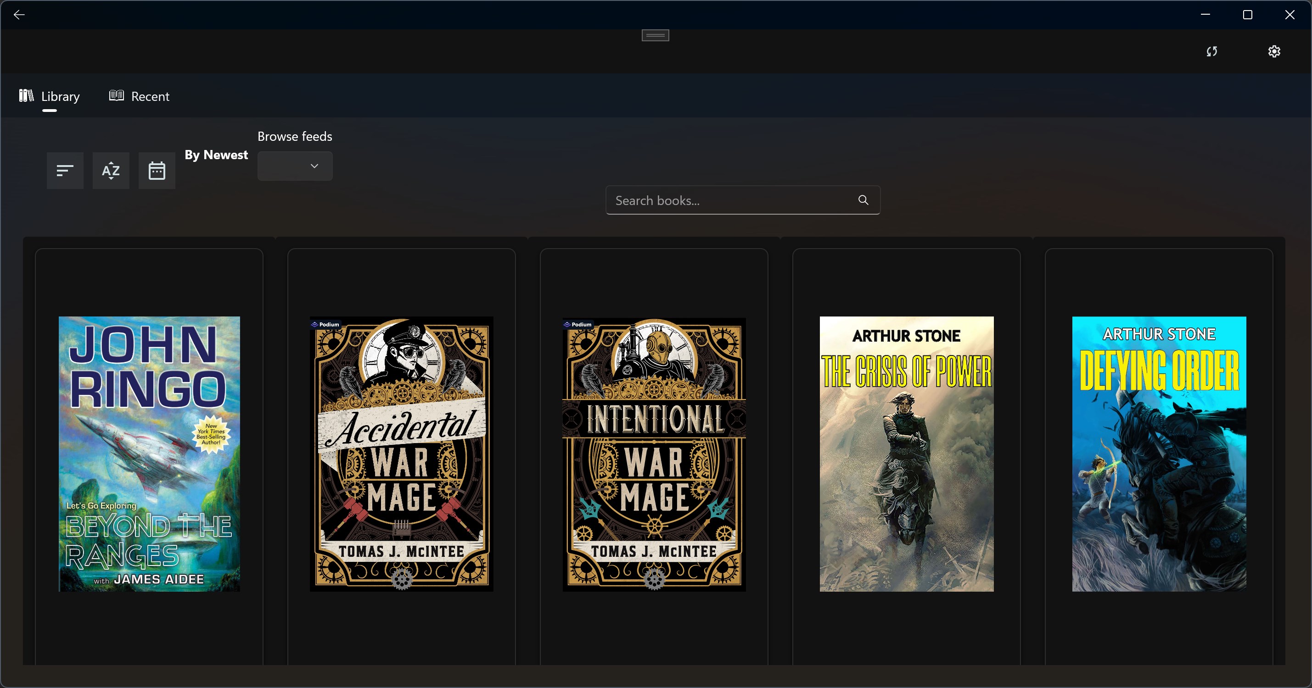Image resolution: width=1312 pixels, height=688 pixels.
Task: Open Accidental War Mage book cover
Action: tap(401, 454)
